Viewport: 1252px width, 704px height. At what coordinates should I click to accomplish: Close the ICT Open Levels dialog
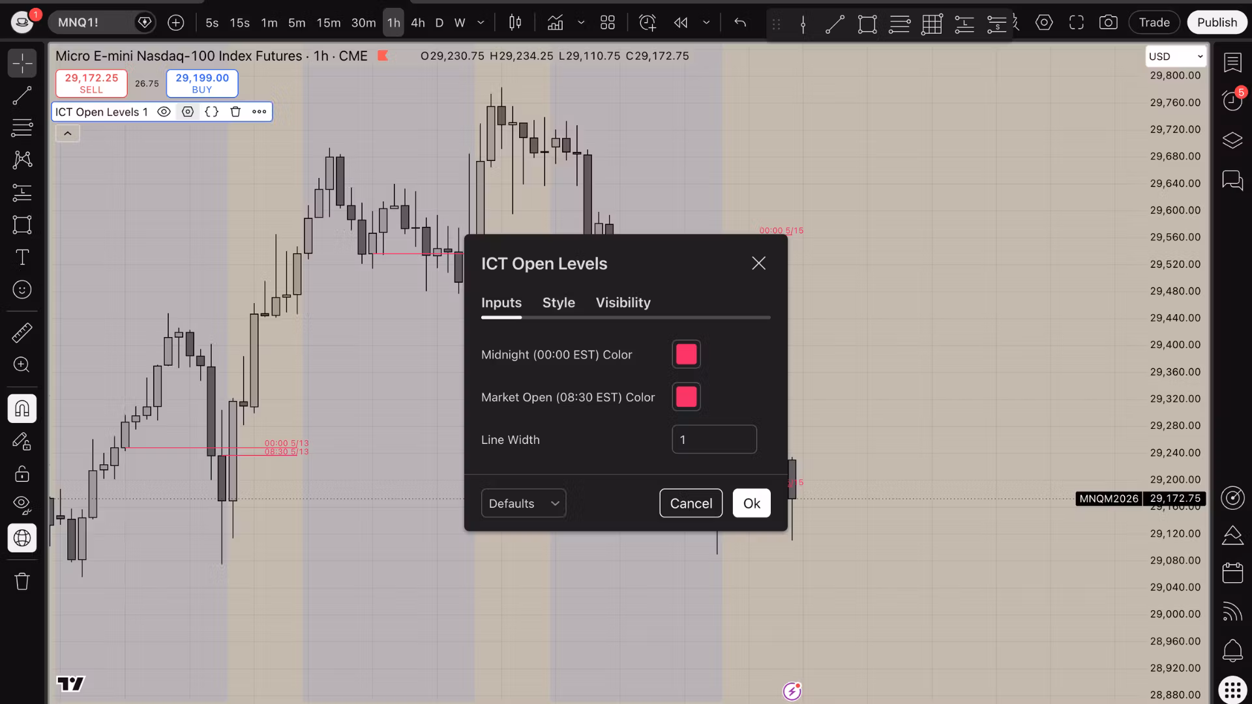click(758, 263)
